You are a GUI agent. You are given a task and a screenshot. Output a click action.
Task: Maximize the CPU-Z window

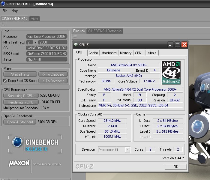click(x=177, y=44)
